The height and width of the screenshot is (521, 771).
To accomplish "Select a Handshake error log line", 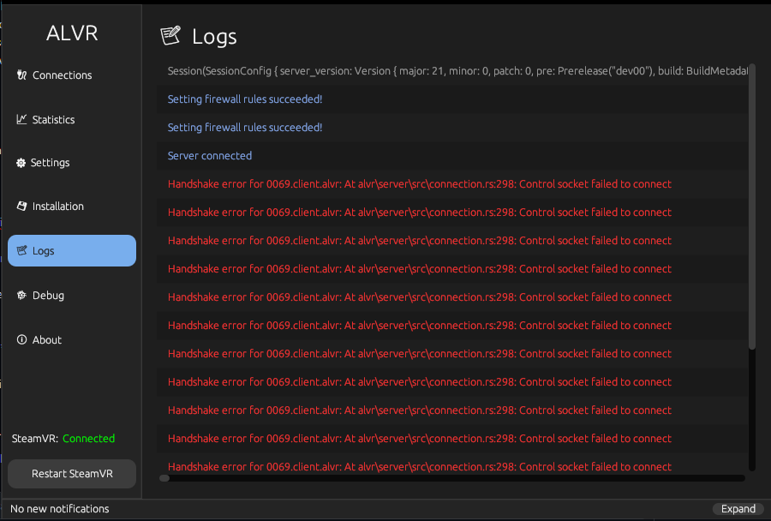I will [419, 183].
